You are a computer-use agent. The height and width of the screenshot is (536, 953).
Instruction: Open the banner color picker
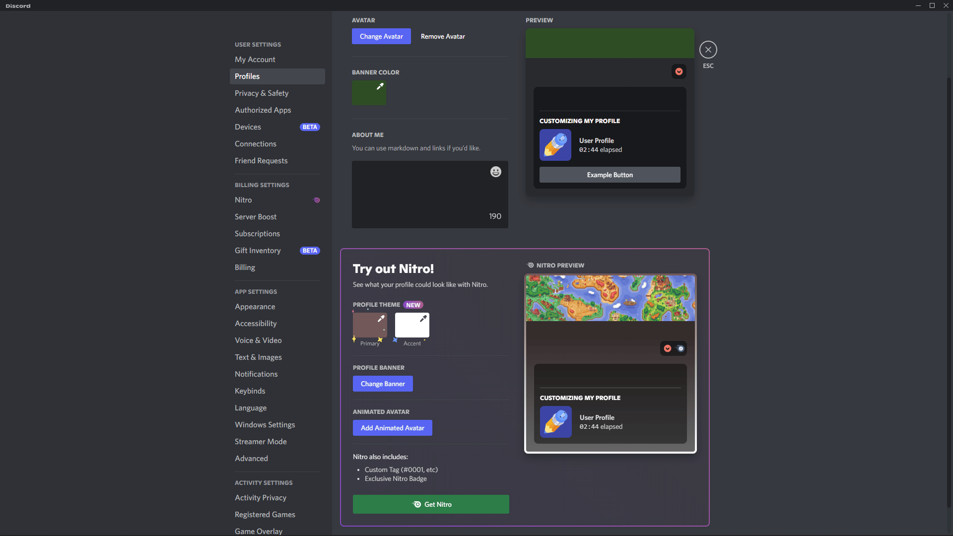click(x=369, y=93)
